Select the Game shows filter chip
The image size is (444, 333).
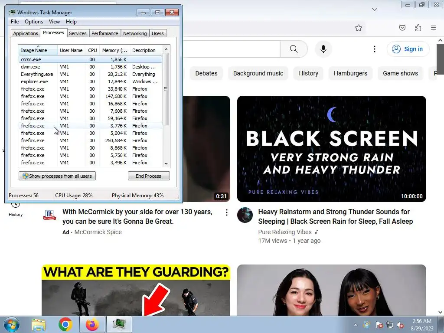coord(400,73)
